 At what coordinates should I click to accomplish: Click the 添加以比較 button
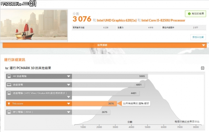click(x=198, y=37)
